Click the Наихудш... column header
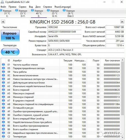Screen dimensions: 126x140 [80, 60]
